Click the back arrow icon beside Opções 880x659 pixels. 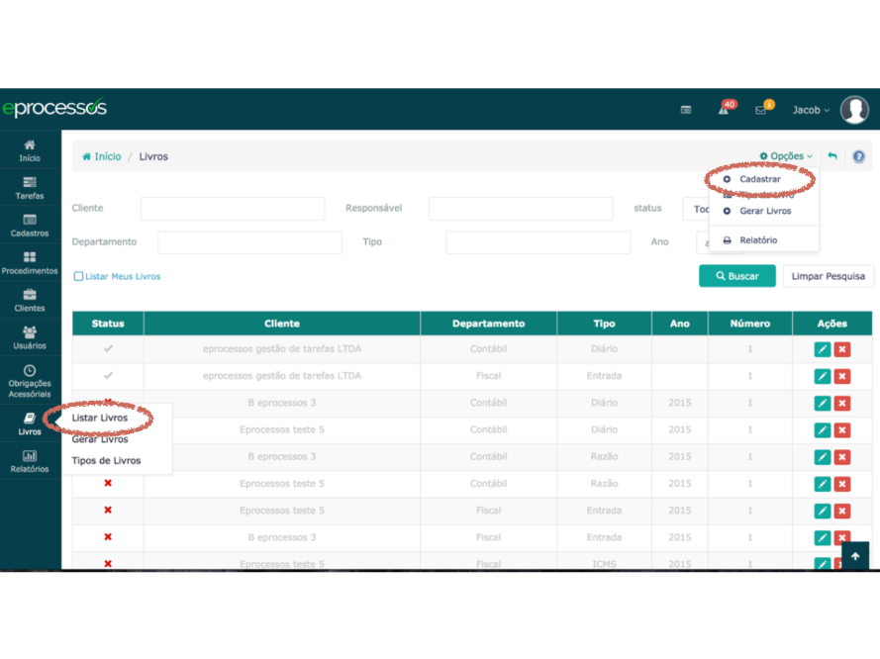[832, 156]
